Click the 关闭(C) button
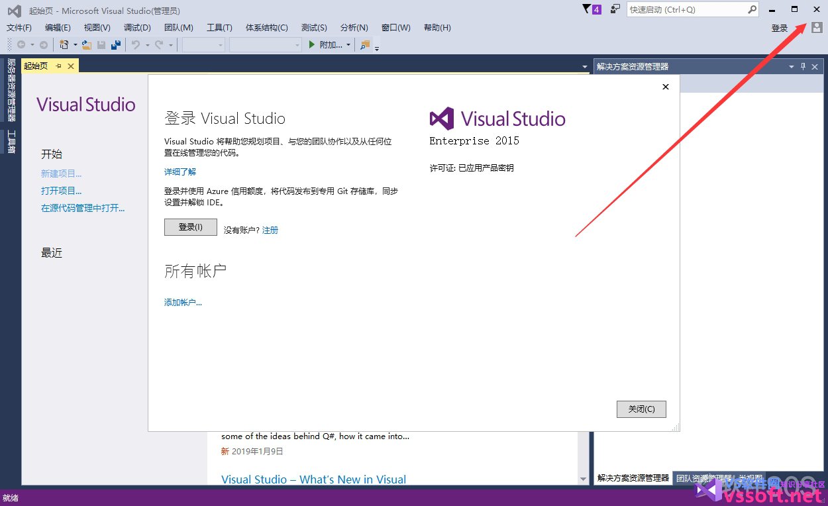Screen dimensions: 828x506 click(x=641, y=409)
